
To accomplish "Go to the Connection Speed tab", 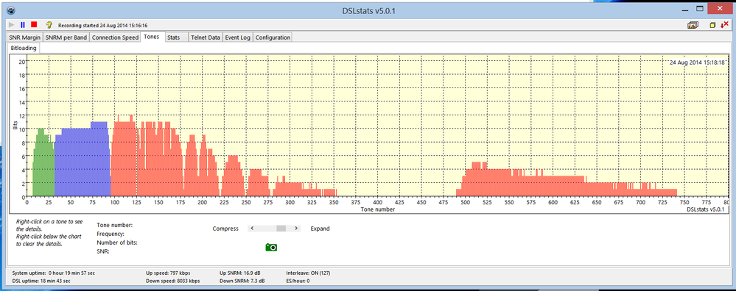I will 115,37.
